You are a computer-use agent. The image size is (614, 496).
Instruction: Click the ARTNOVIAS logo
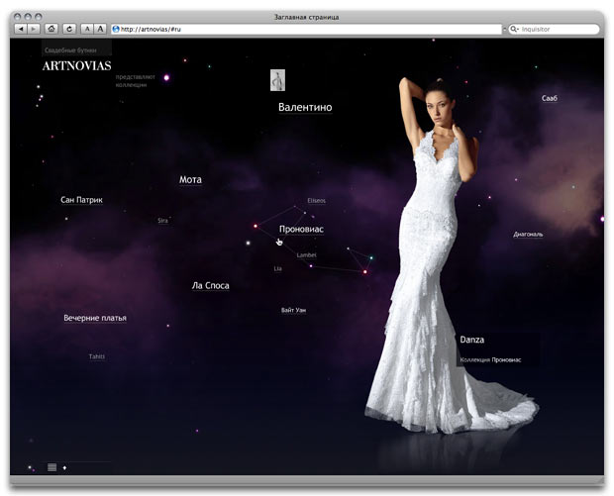click(77, 66)
